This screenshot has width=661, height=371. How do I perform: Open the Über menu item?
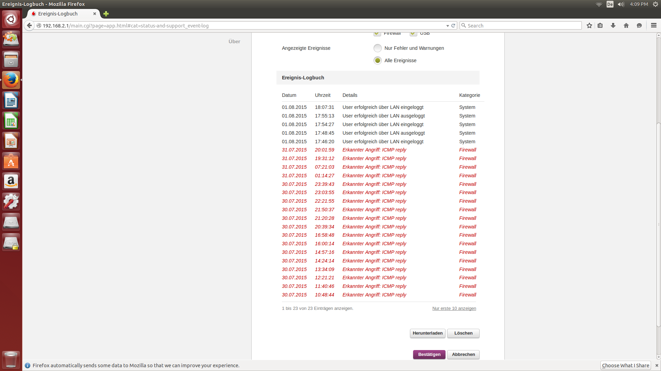(234, 41)
